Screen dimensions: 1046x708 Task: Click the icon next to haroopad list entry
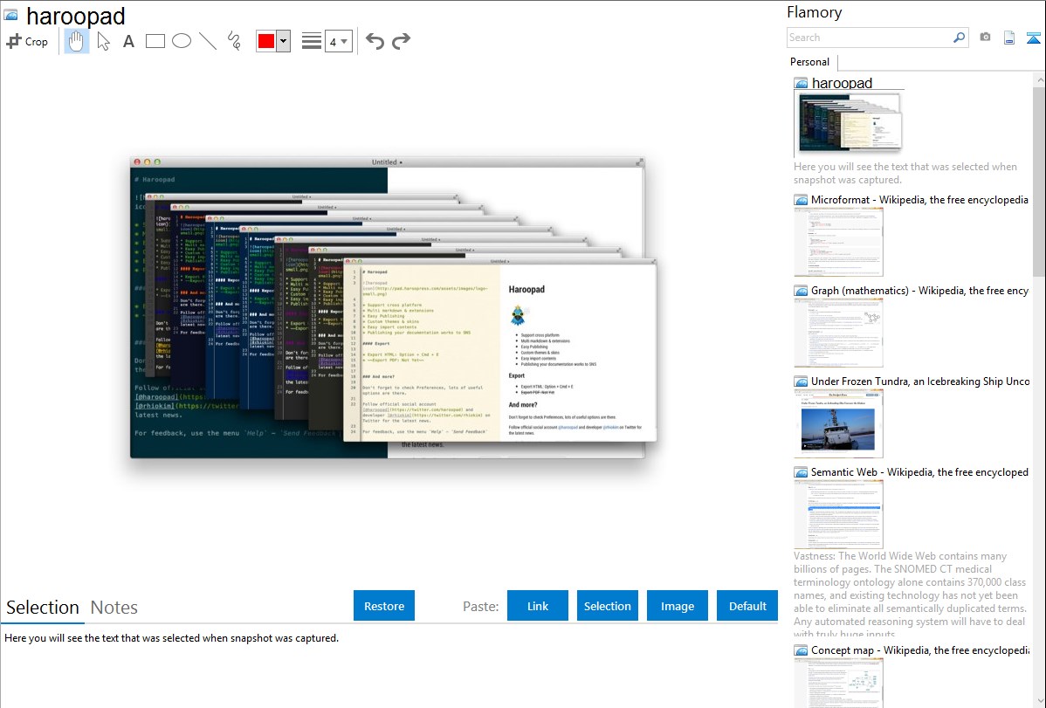point(802,84)
